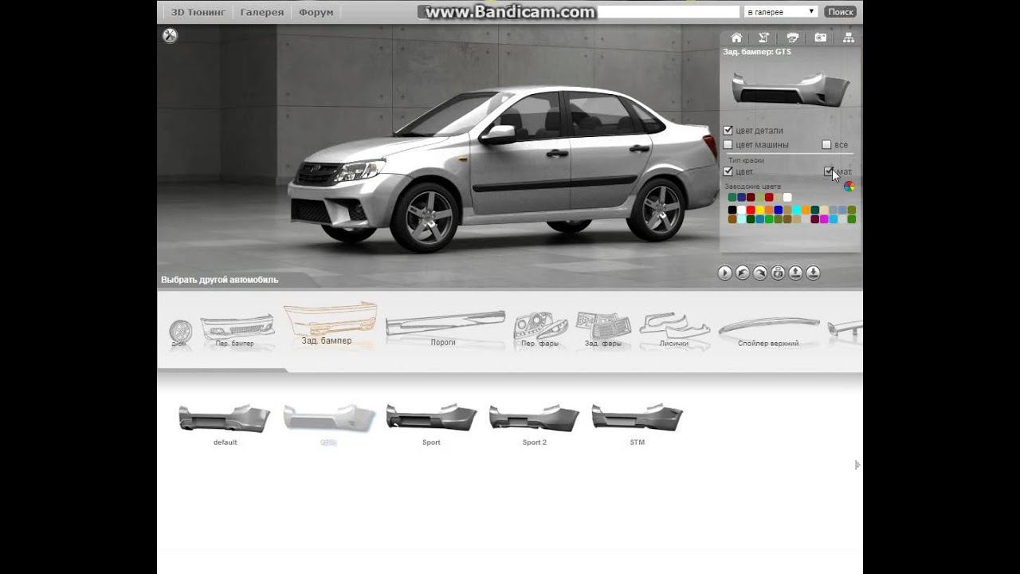The image size is (1020, 574).
Task: Open the Форум menu item
Action: coord(316,12)
